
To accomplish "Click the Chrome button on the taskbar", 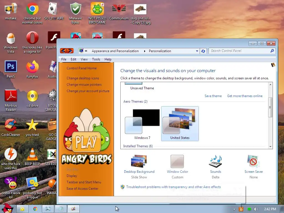I will pos(35,209).
